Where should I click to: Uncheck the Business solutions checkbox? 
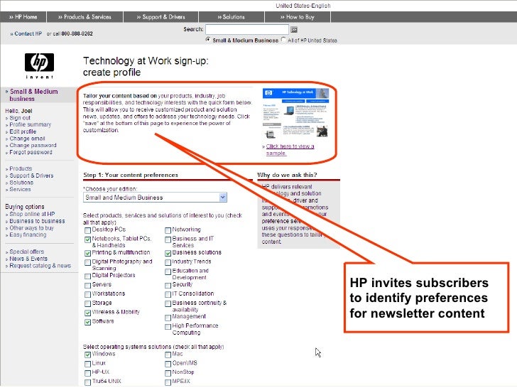click(168, 253)
